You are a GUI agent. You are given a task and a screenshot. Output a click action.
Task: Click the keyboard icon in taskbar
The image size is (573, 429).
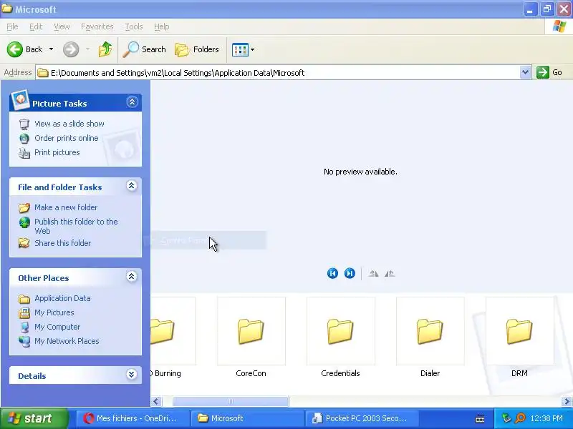tap(480, 419)
